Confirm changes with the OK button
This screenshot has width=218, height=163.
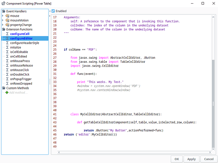point(177,159)
